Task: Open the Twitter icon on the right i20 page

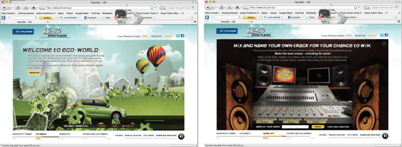Action: (382, 35)
